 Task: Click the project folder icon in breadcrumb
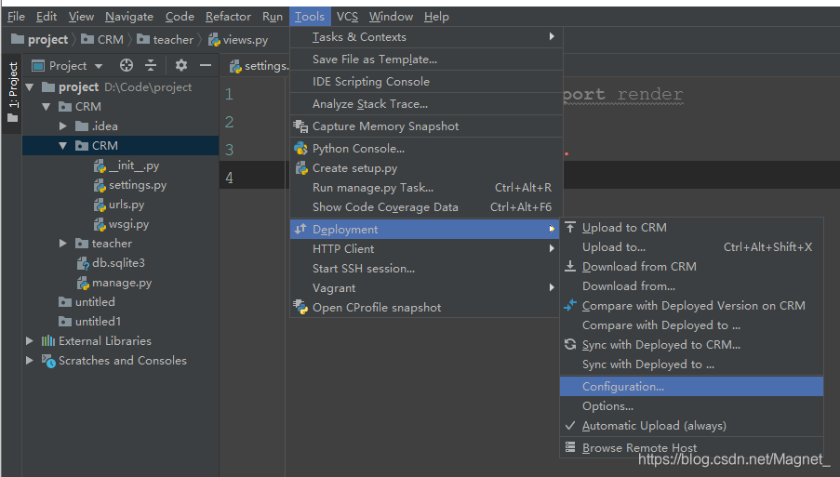(18, 39)
